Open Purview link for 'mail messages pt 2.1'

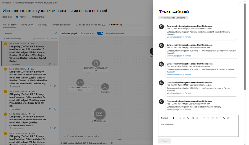pyautogui.click(x=179, y=56)
